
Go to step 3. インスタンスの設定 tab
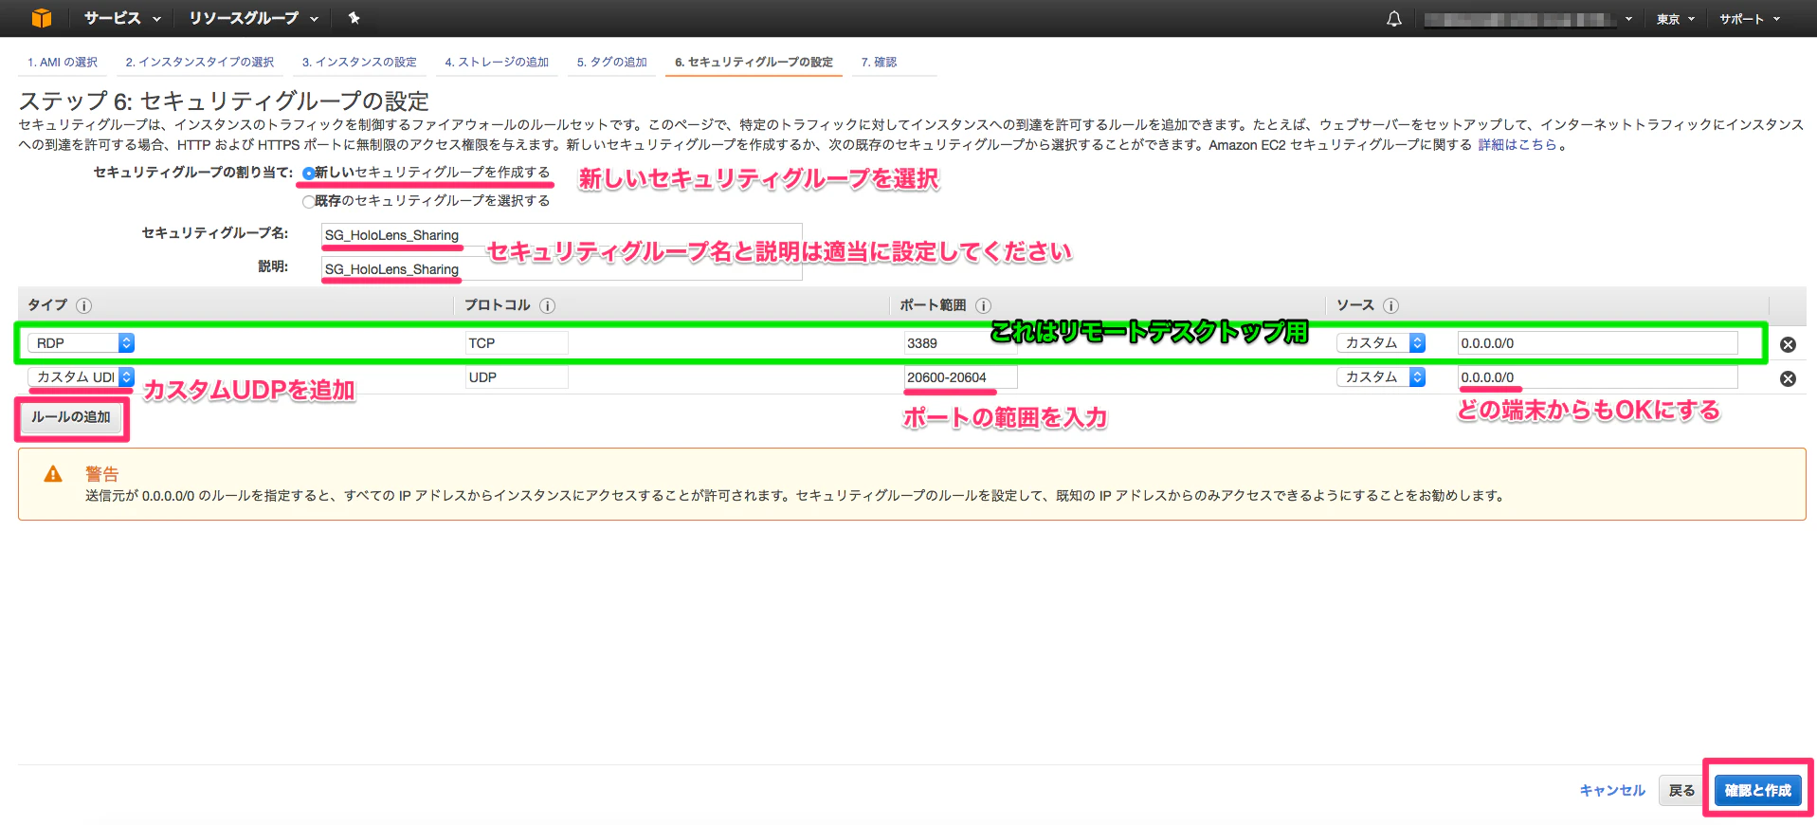tap(359, 63)
